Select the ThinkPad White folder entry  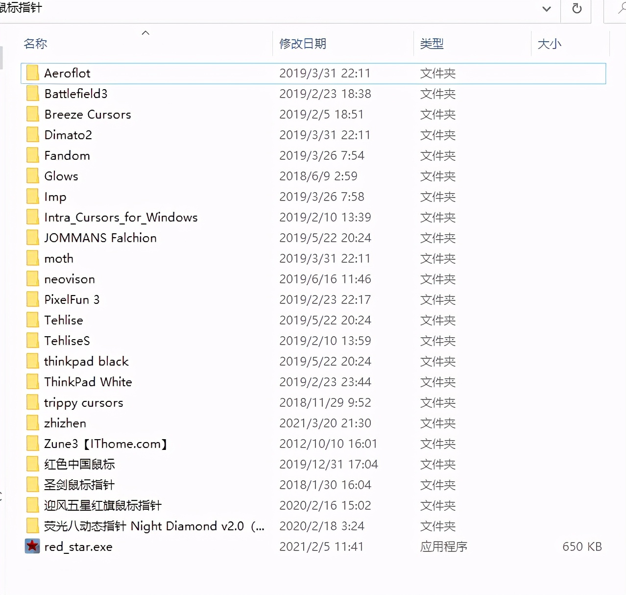[88, 382]
